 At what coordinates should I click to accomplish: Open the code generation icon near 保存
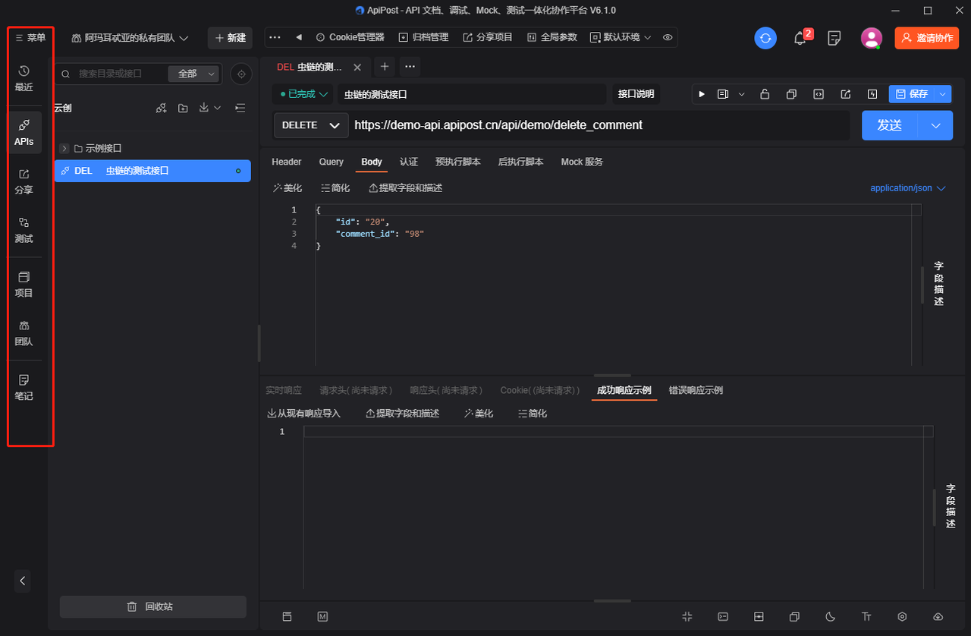tap(819, 93)
